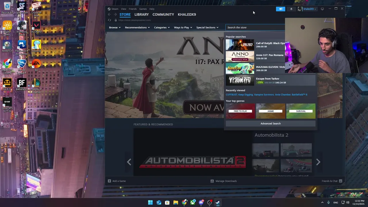
Task: Open the Help menu
Action: (x=152, y=9)
